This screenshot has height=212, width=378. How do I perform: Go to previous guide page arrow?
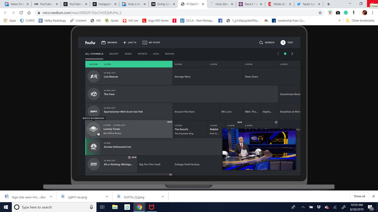click(x=278, y=54)
